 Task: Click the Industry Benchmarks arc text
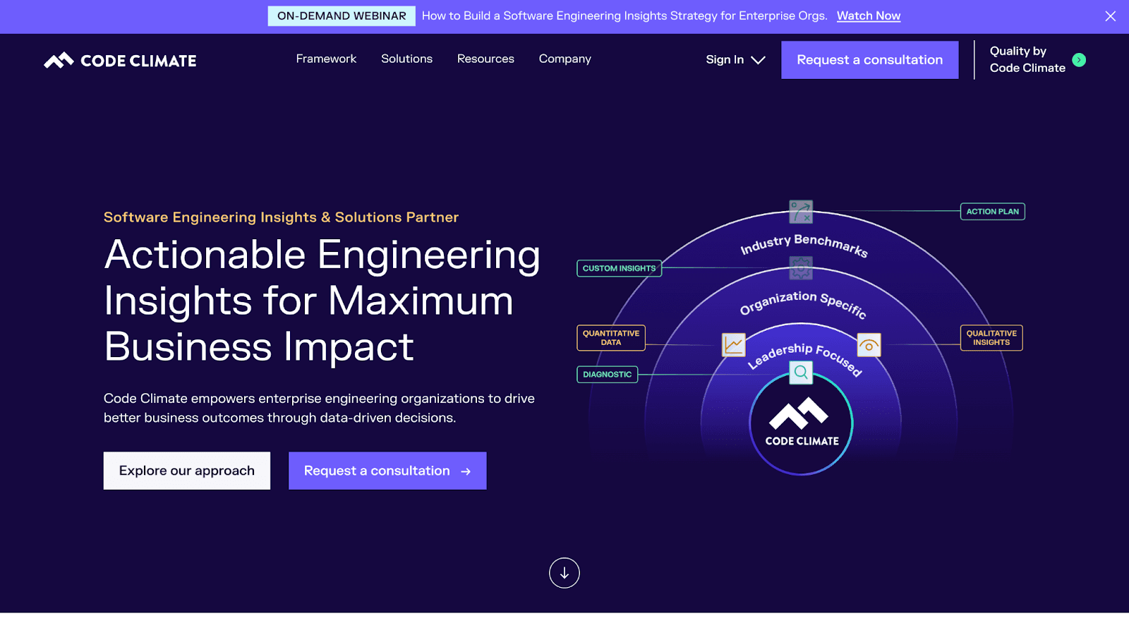pos(804,244)
